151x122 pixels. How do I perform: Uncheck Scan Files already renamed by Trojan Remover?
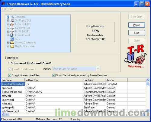click(x=54, y=75)
